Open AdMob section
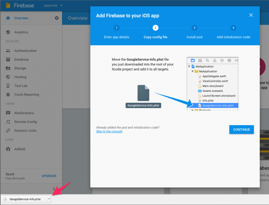269x205 pixels. point(20,149)
